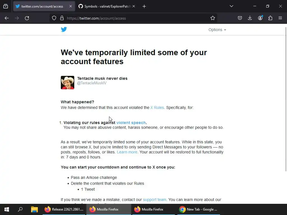Open taskbar Search magnifier
287x215 pixels.
20,209
